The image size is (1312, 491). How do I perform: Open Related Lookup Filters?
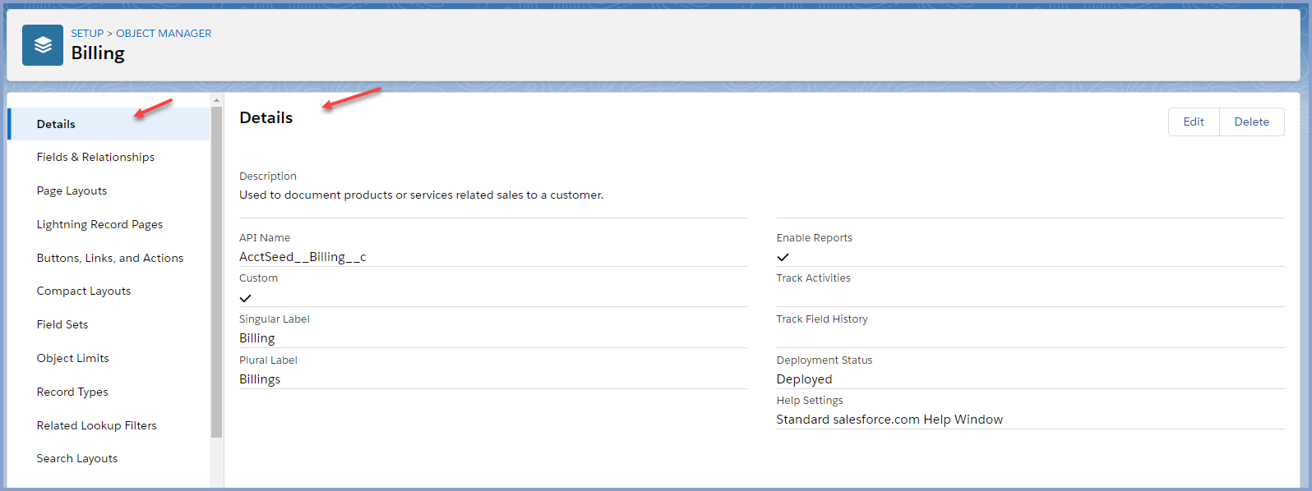point(96,425)
